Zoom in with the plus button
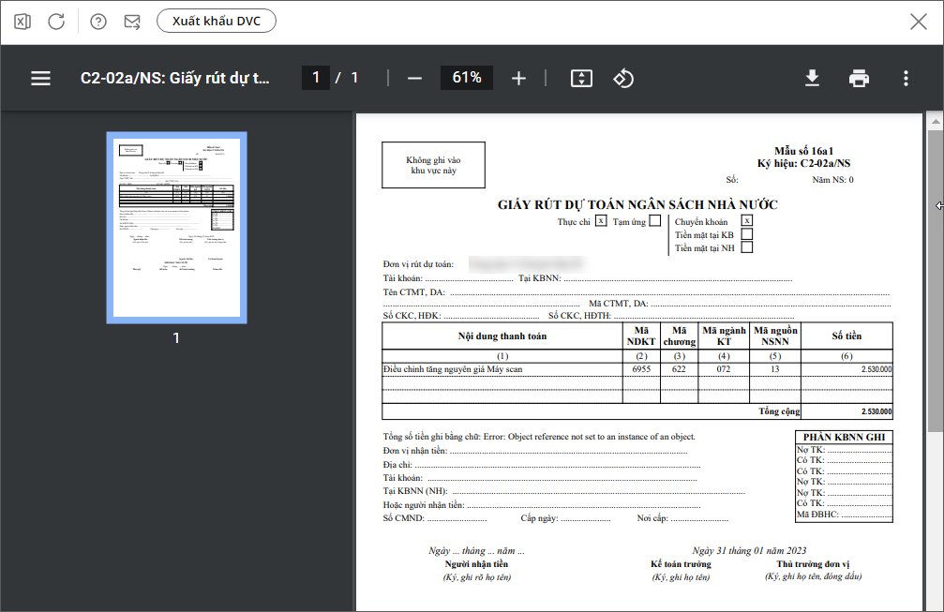Image resolution: width=944 pixels, height=612 pixels. coord(518,79)
